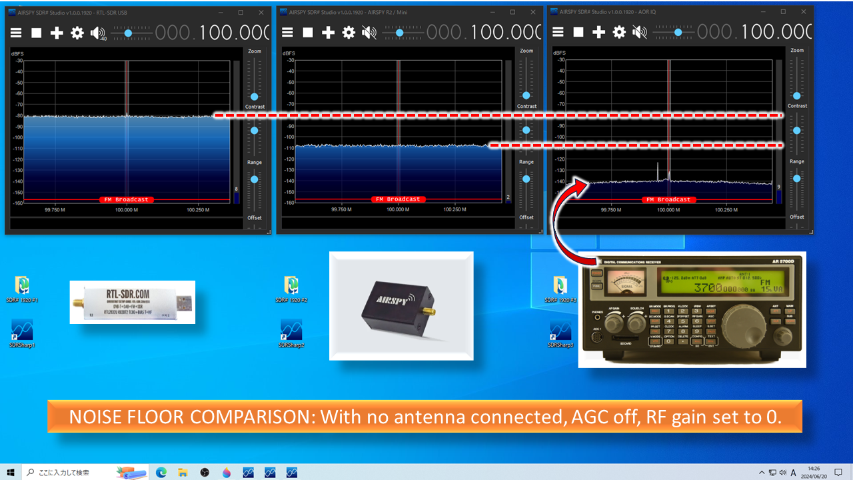Open SDR# 1920 #2 desktop folder icon
The height and width of the screenshot is (480, 853).
click(291, 289)
